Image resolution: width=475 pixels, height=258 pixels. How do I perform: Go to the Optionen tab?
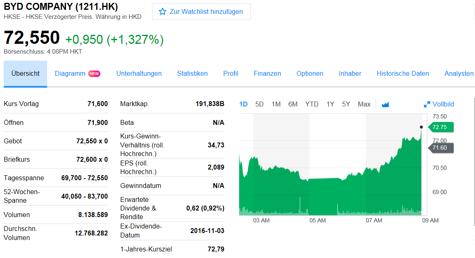coord(310,74)
